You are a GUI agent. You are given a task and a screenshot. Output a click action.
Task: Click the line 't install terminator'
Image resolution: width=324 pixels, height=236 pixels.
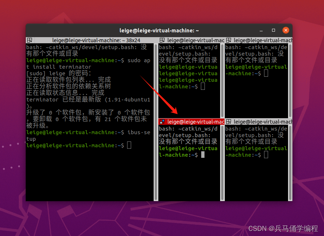(59, 67)
